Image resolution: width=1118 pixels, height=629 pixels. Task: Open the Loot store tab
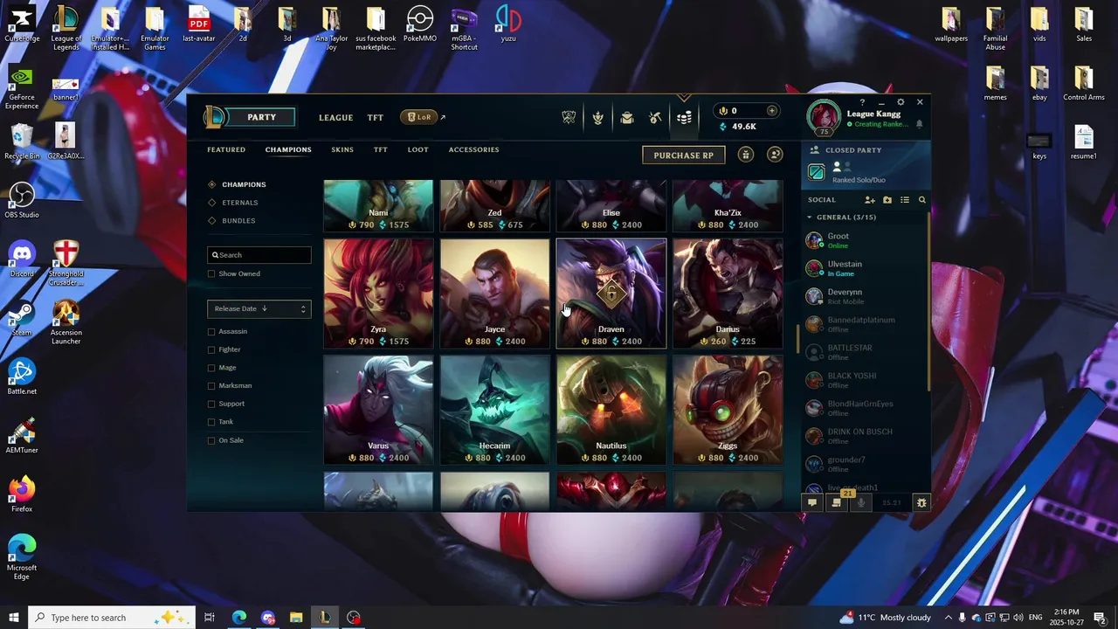point(418,150)
